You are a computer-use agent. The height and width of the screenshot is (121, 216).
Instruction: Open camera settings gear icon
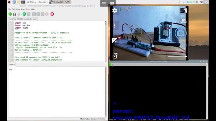[115, 10]
